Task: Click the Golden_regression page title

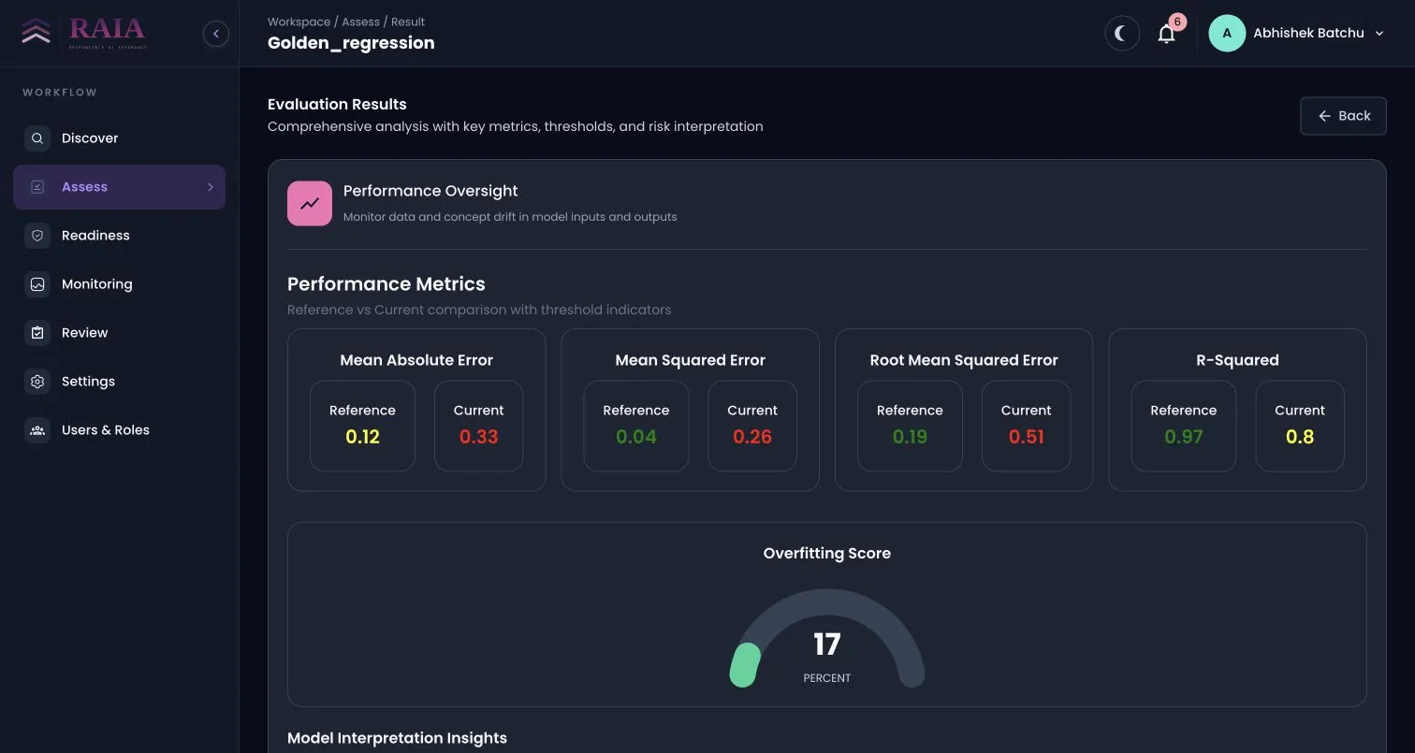Action: [351, 43]
